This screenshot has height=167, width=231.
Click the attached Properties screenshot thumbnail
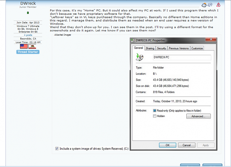tap(173, 94)
